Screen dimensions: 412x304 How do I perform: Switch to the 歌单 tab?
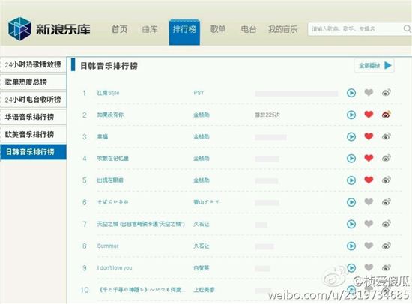tap(218, 29)
